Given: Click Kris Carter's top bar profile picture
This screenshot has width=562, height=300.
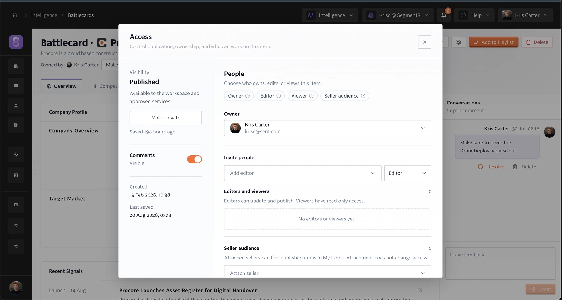Looking at the screenshot, I should click(x=507, y=15).
